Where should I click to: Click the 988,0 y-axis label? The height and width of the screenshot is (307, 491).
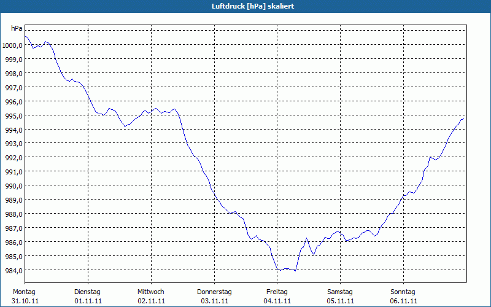(14, 214)
